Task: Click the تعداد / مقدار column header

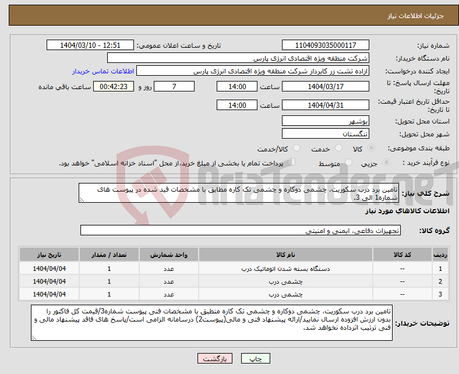Action: [x=109, y=255]
